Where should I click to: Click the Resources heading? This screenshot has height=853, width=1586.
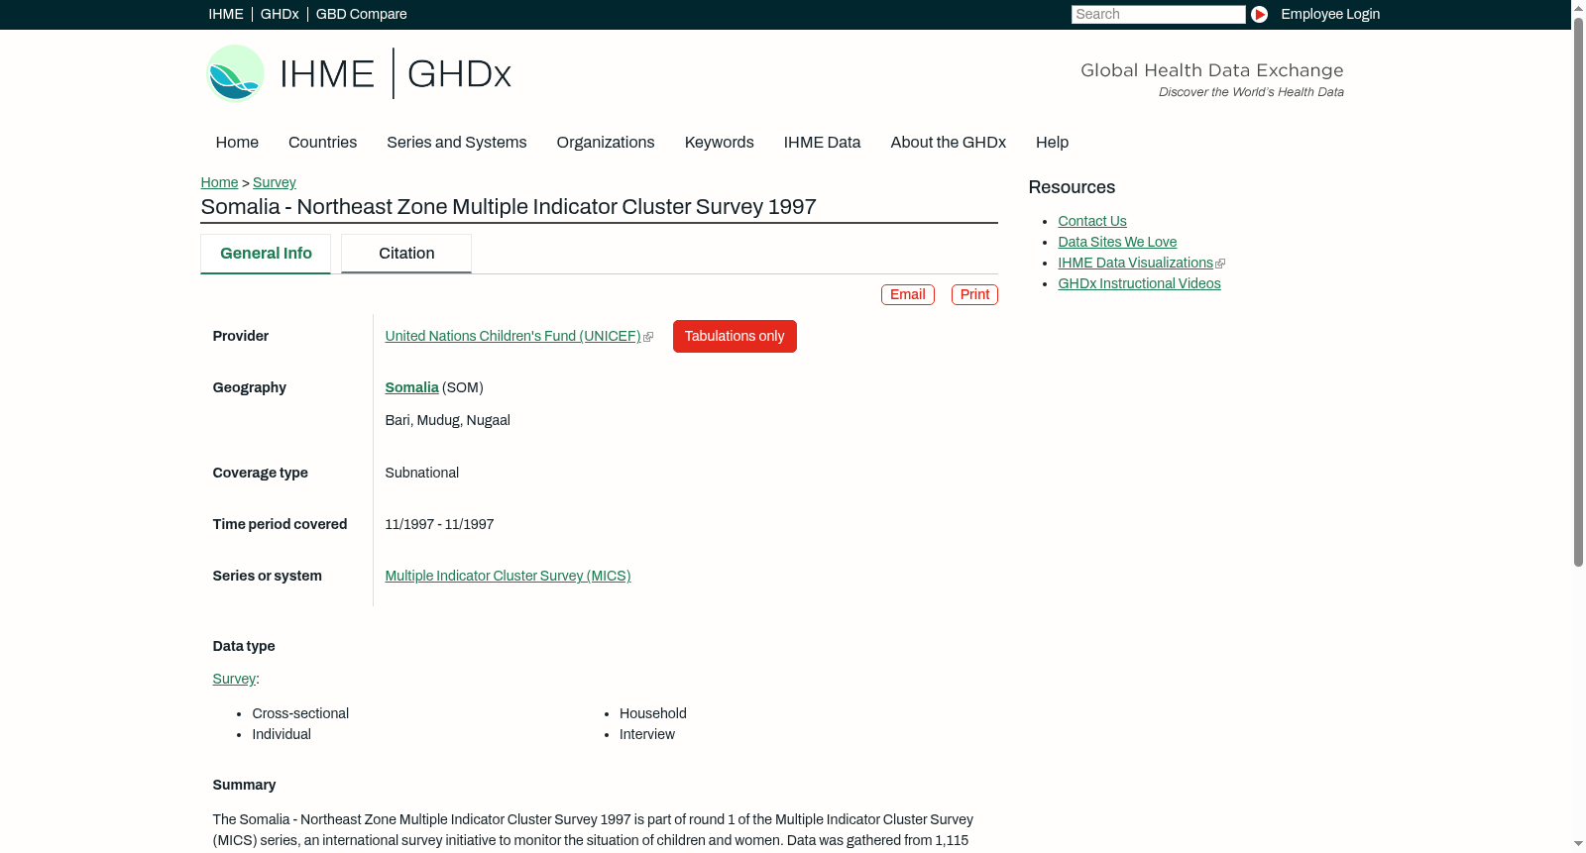coord(1072,187)
